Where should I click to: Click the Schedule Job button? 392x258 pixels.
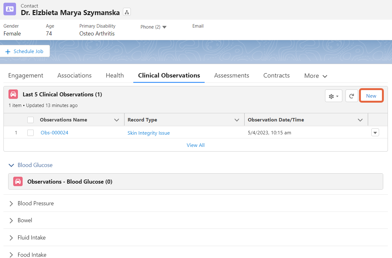pos(25,51)
